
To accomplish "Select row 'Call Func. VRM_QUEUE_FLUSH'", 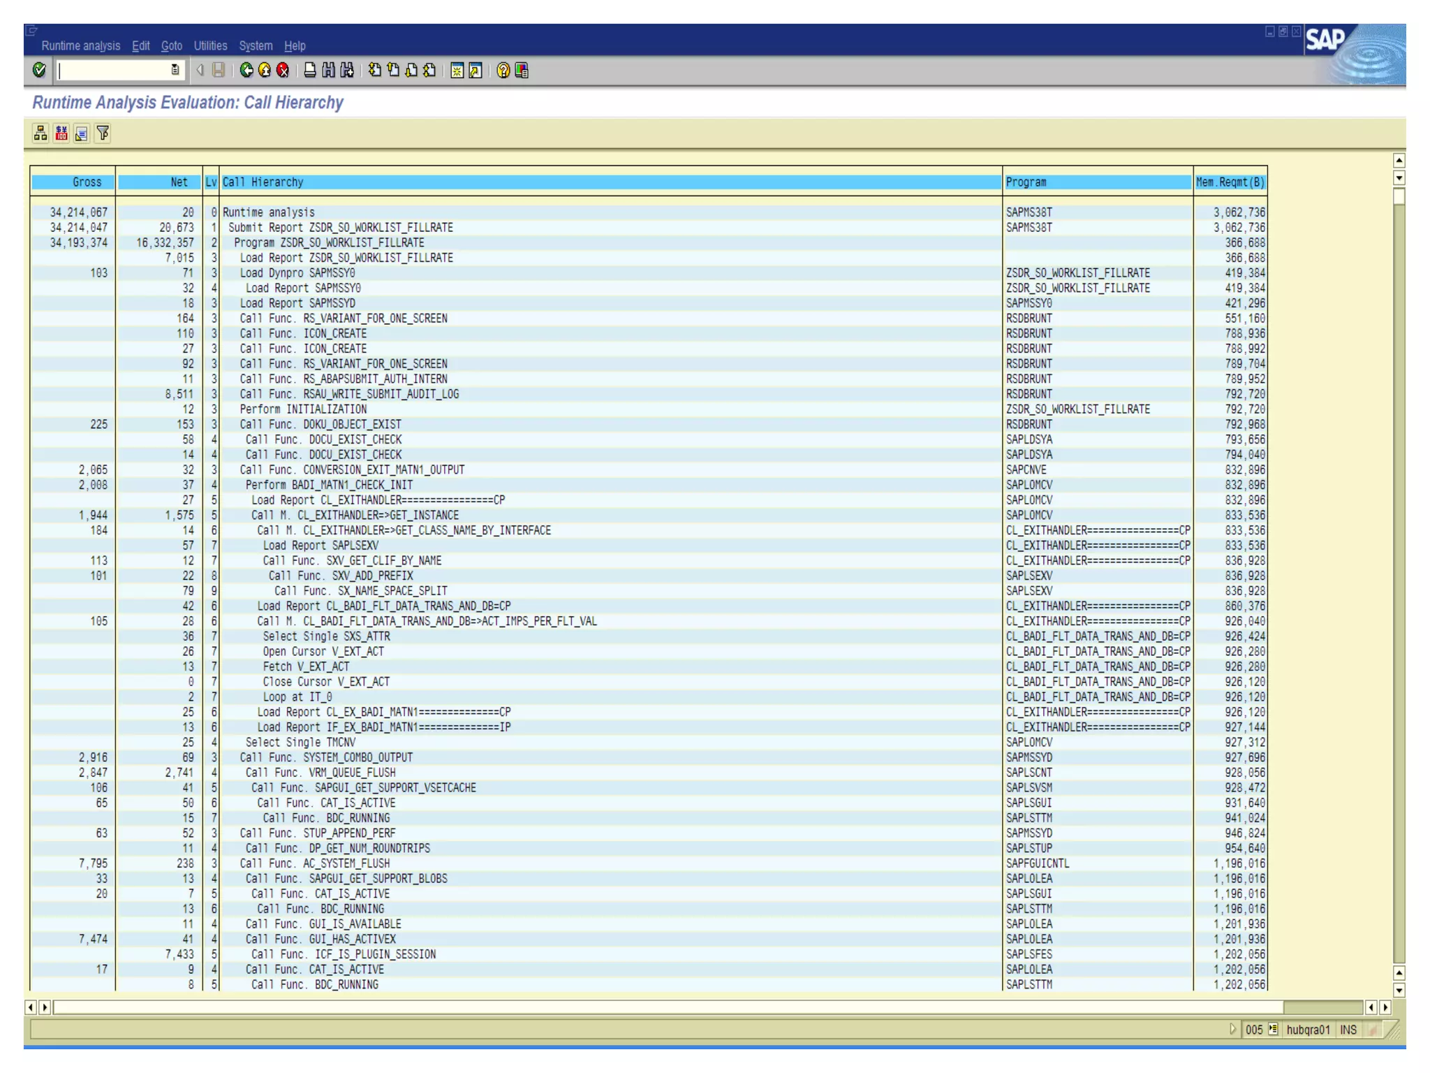I will click(649, 773).
